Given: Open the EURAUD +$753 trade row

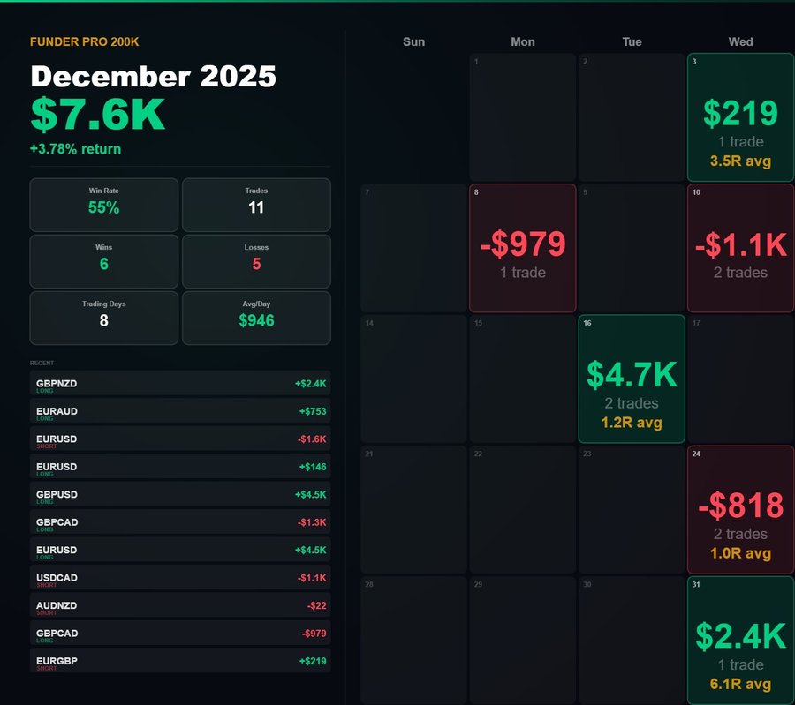Looking at the screenshot, I should click(x=180, y=411).
